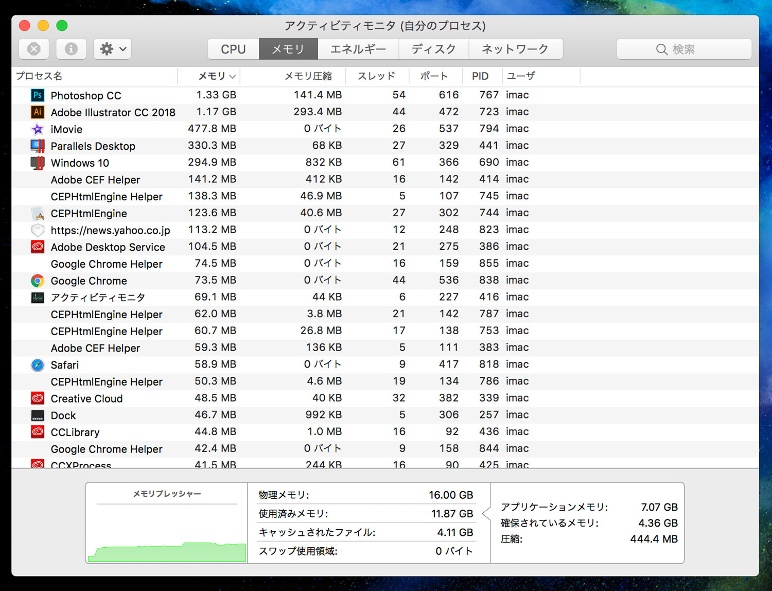772x591 pixels.
Task: Click the CCLibrary icon
Action: (x=38, y=432)
